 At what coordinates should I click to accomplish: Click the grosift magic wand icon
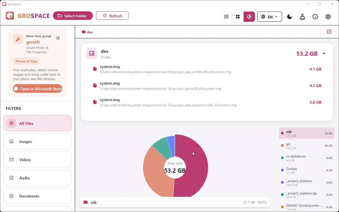click(x=18, y=39)
